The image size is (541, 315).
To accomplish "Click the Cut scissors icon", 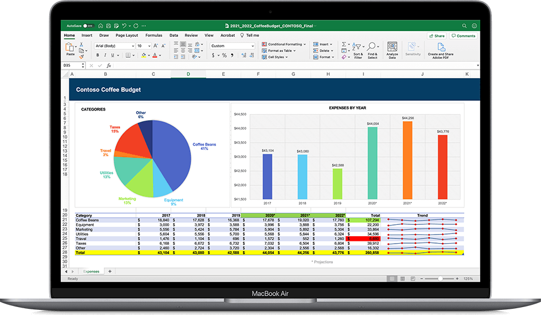I will [82, 44].
